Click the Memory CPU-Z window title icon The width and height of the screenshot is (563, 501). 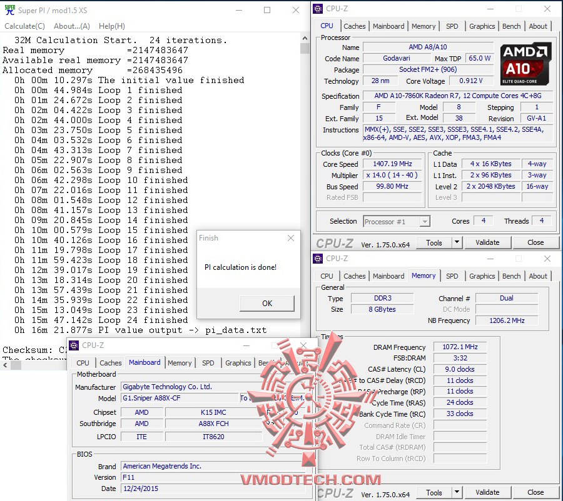pyautogui.click(x=318, y=259)
